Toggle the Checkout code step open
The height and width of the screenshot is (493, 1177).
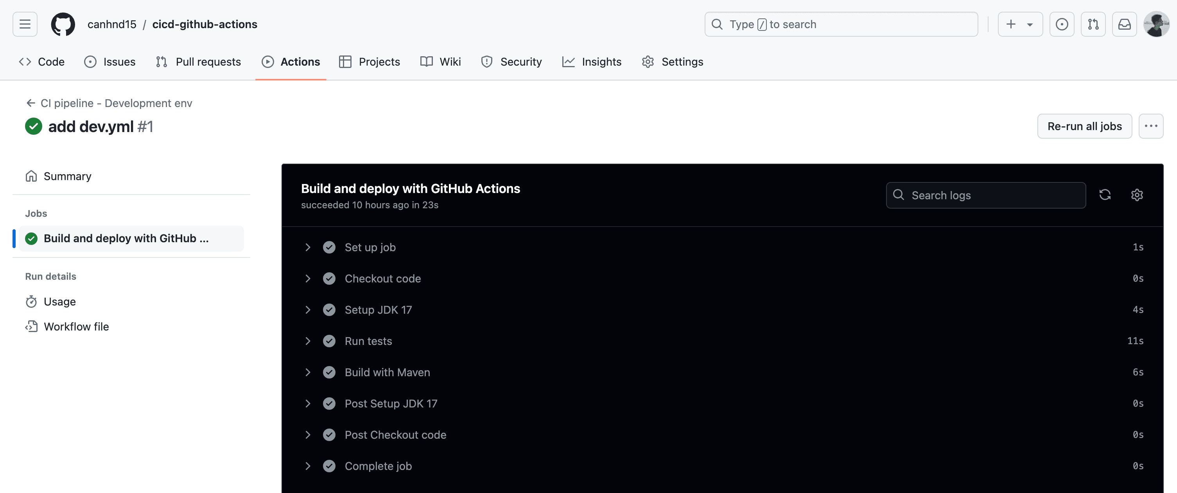(308, 278)
